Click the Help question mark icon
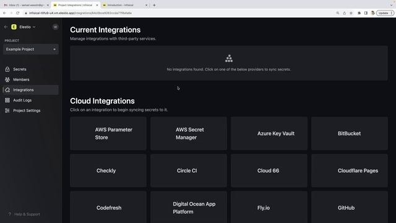Image resolution: width=396 pixels, height=223 pixels. 10,214
